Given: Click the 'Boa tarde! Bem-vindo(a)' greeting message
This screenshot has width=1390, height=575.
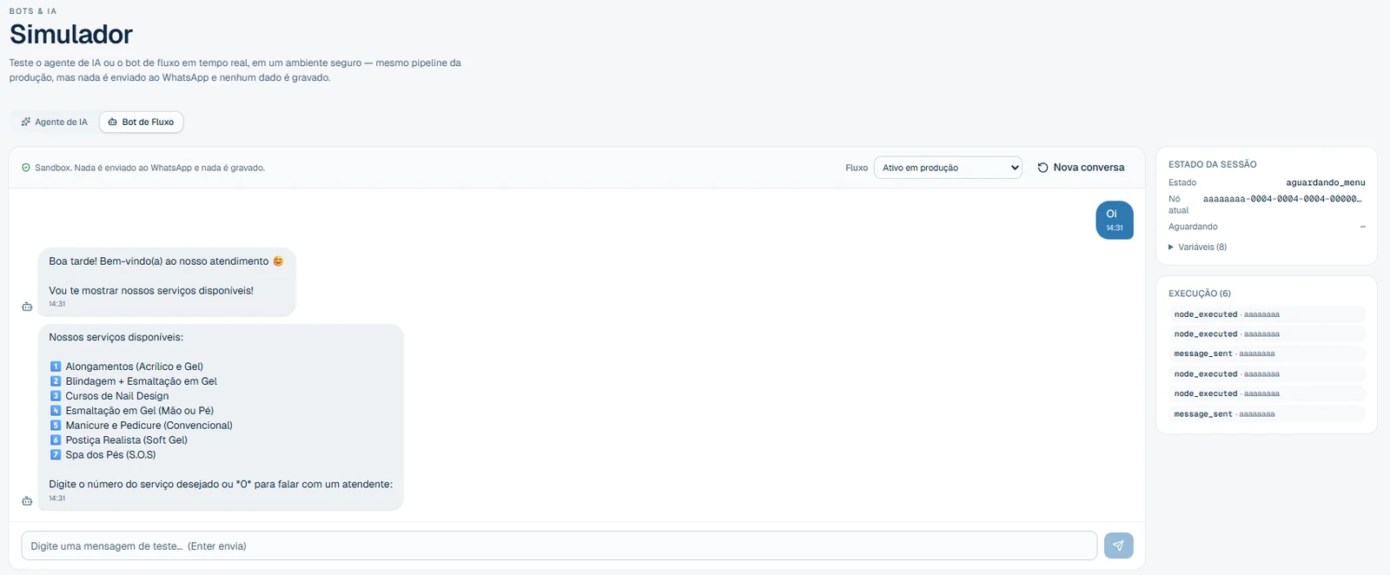Looking at the screenshot, I should click(x=167, y=261).
